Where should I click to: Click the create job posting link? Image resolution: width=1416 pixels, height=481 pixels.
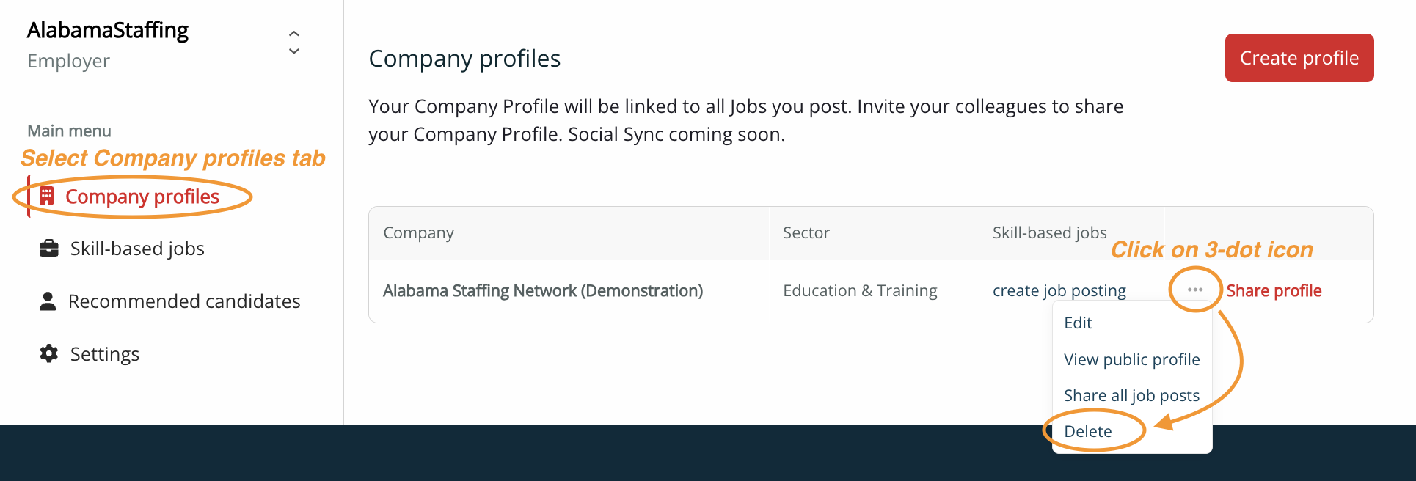(x=1059, y=291)
